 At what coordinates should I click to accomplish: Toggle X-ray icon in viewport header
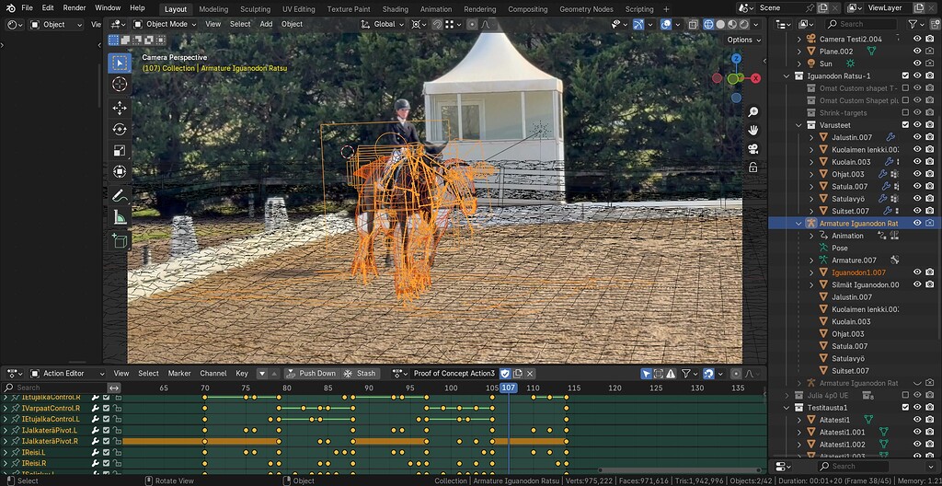click(693, 24)
